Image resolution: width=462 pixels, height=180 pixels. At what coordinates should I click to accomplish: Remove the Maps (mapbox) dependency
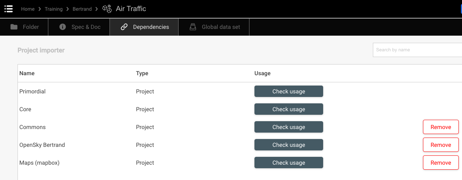441,163
